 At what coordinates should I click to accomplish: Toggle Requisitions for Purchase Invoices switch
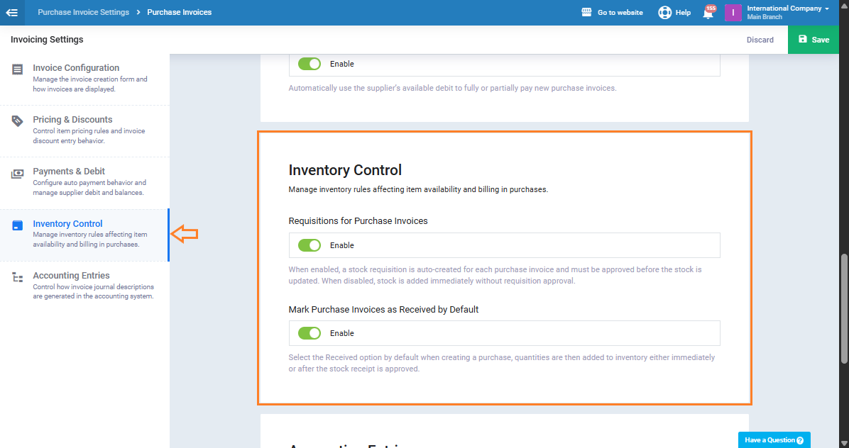click(x=310, y=245)
